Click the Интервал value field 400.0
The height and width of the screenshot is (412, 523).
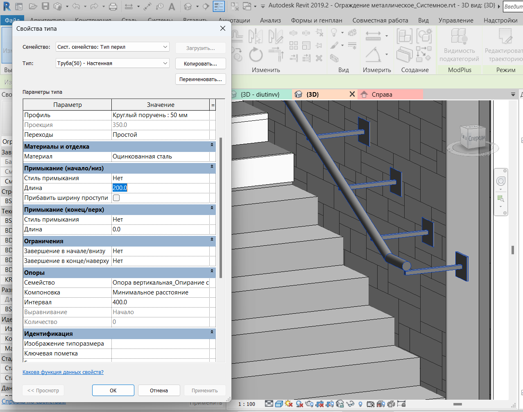click(160, 302)
